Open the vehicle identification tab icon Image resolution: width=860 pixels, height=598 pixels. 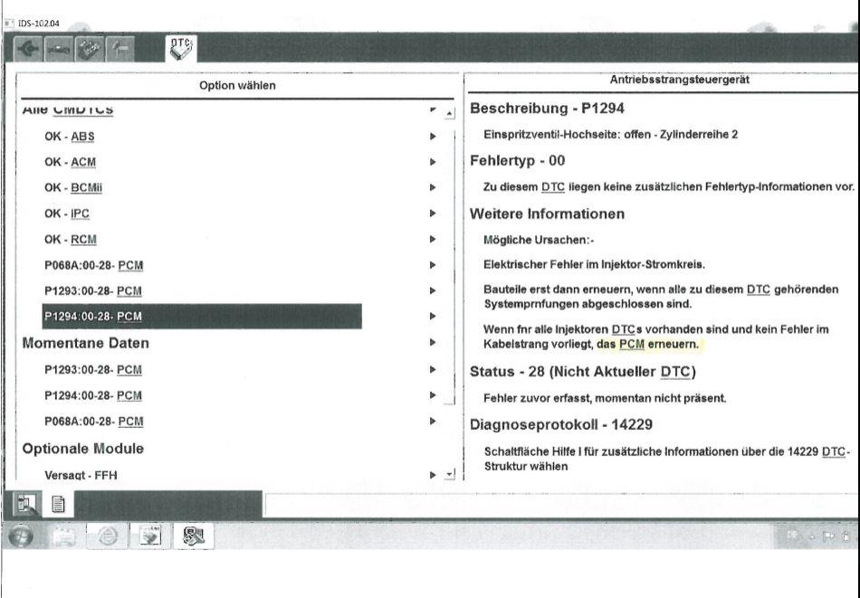60,49
